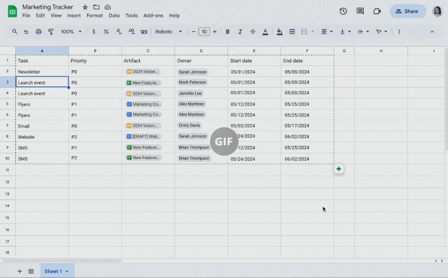Open the Roboto font dropdown
The height and width of the screenshot is (278, 448).
(168, 32)
